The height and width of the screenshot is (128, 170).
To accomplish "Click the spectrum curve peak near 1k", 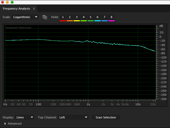I will 87,41.
